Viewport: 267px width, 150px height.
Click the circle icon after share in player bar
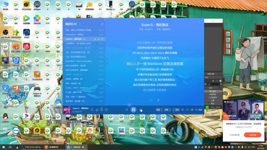(106, 110)
